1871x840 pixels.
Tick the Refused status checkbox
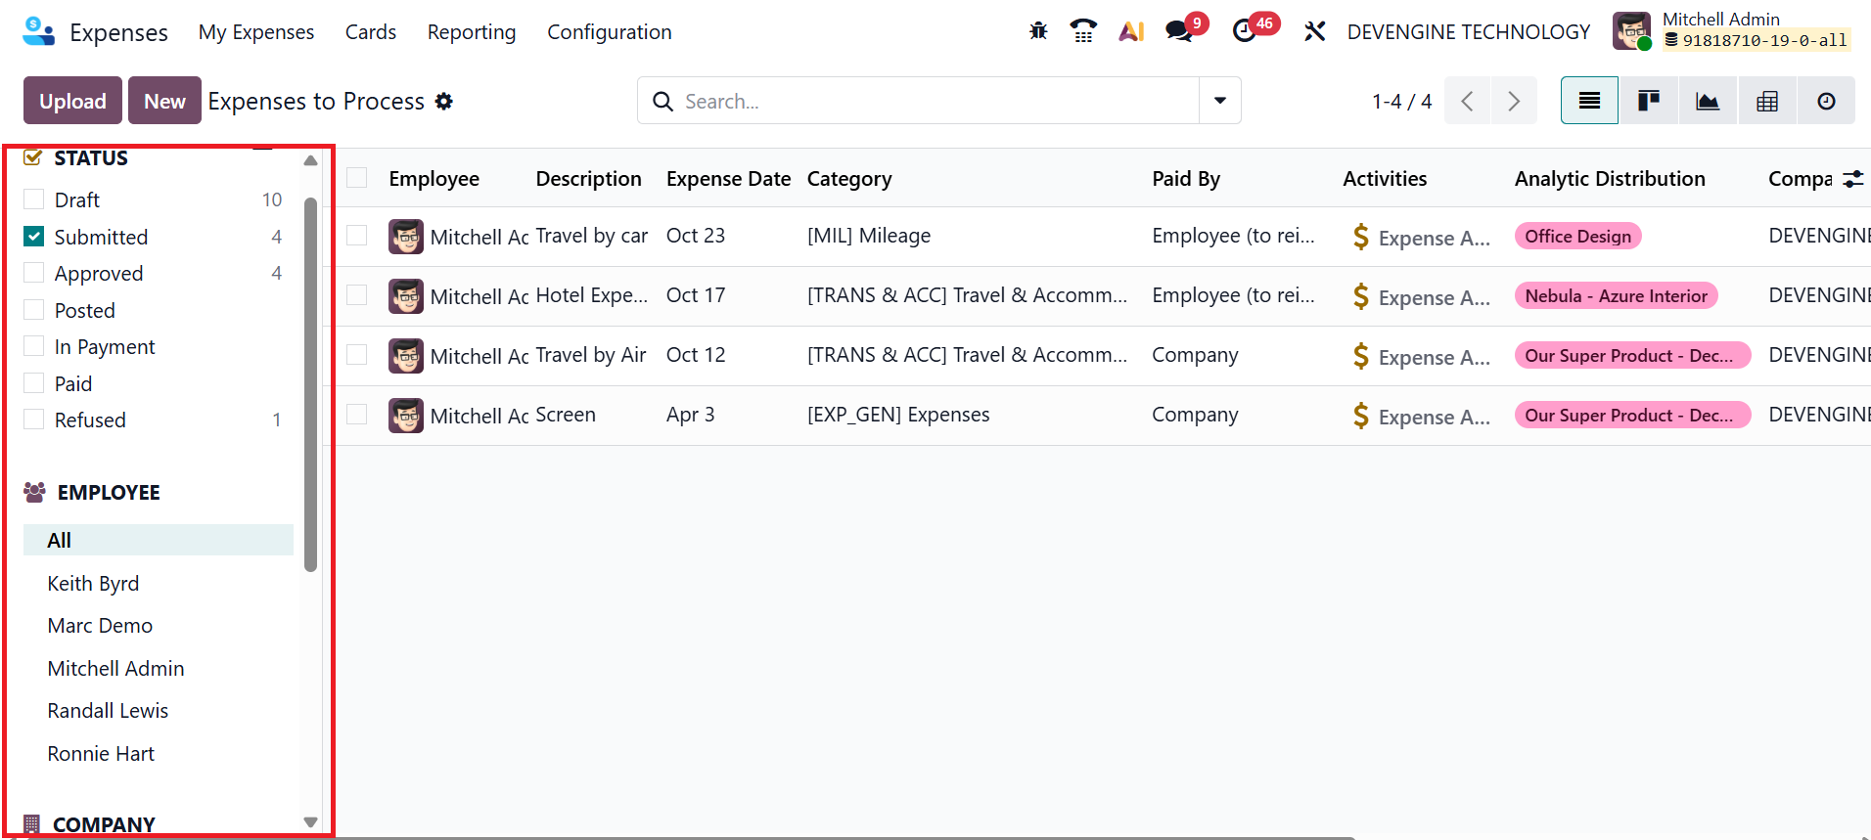pyautogui.click(x=34, y=420)
